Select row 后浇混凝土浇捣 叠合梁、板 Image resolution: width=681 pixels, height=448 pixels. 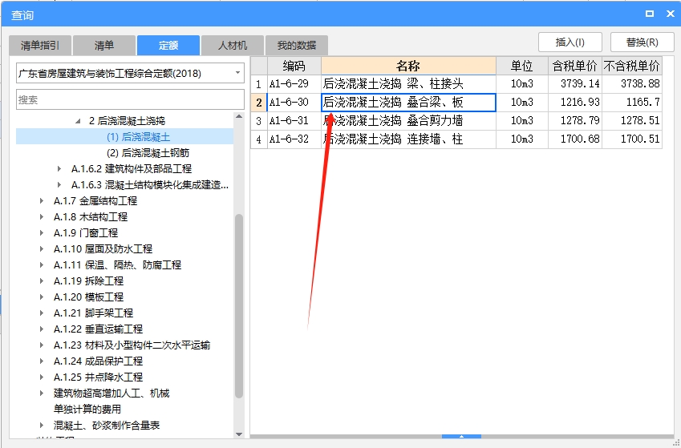[x=408, y=103]
